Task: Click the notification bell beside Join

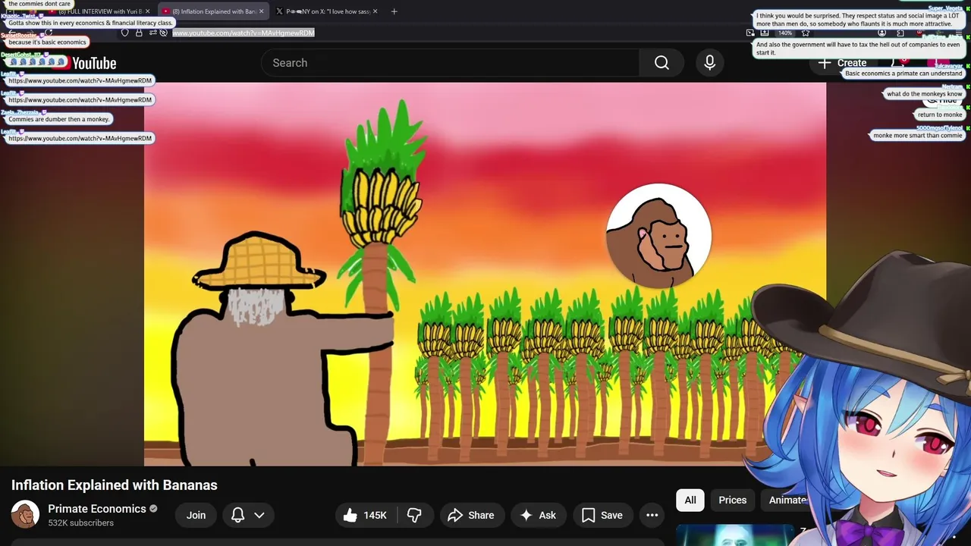Action: [x=237, y=515]
